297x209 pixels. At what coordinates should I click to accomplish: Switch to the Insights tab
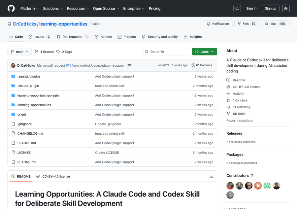(193, 37)
